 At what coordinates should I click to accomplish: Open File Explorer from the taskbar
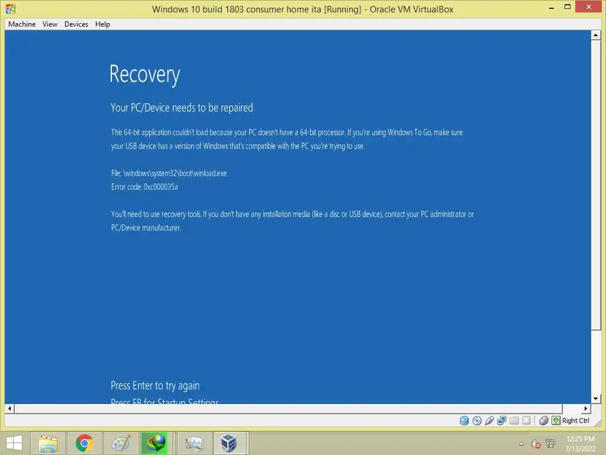pos(48,443)
